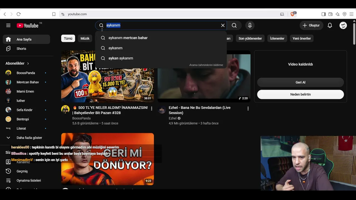This screenshot has height=200, width=356.
Task: Open the Mevtcan Bahav subscription
Action: click(26, 82)
